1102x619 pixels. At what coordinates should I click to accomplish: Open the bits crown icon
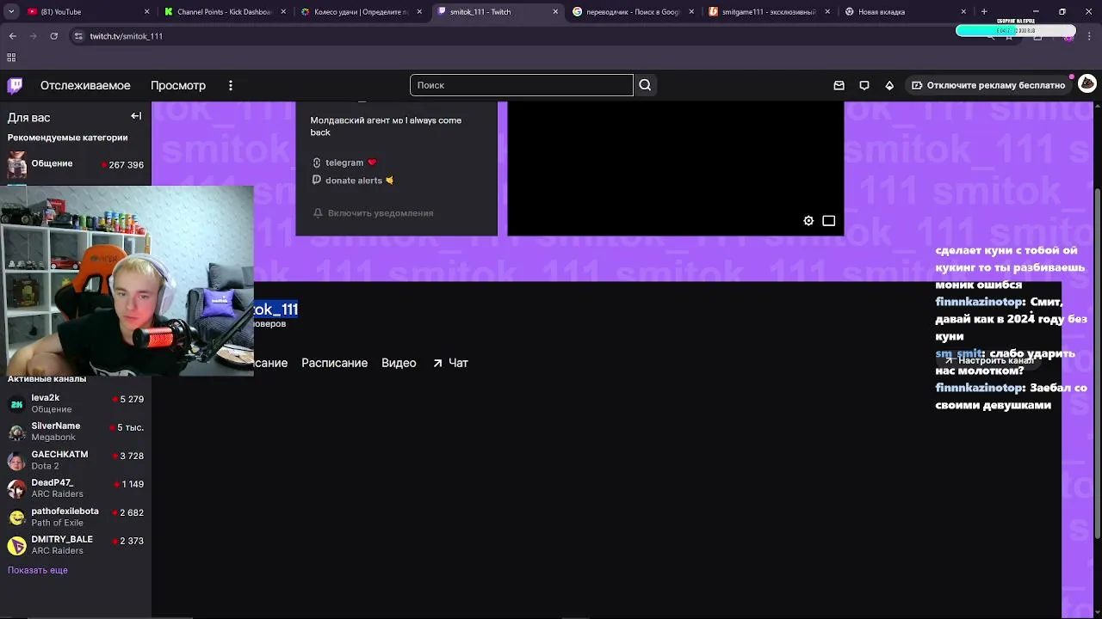click(889, 85)
